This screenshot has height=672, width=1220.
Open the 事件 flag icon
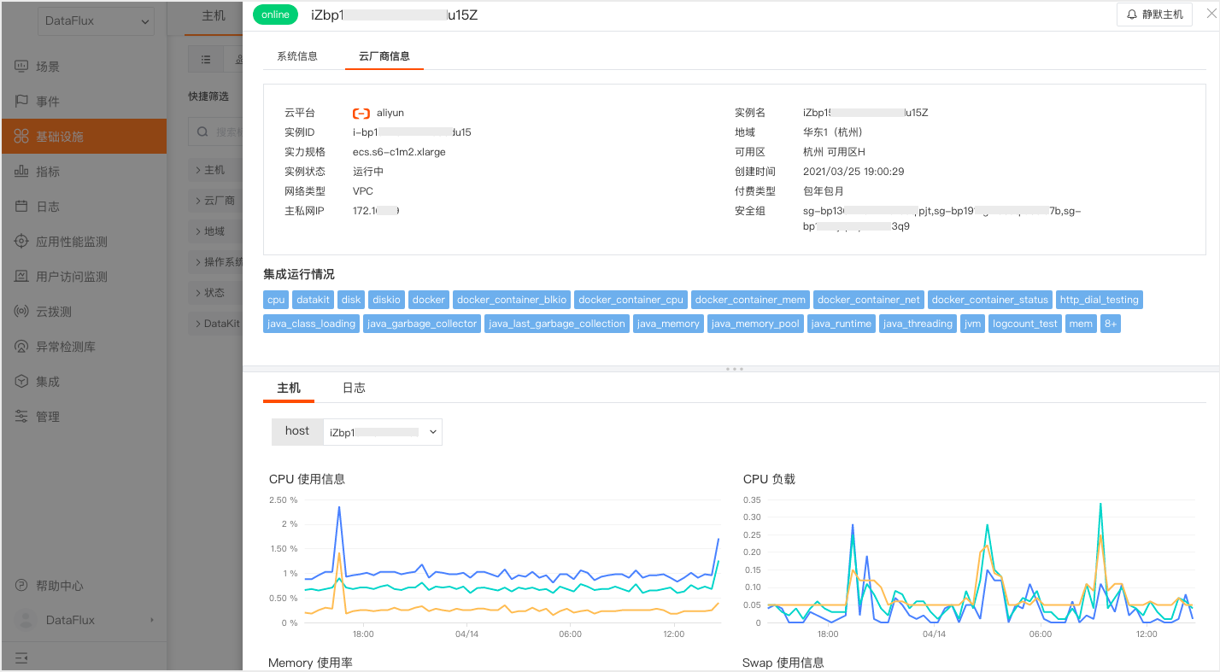coord(22,102)
